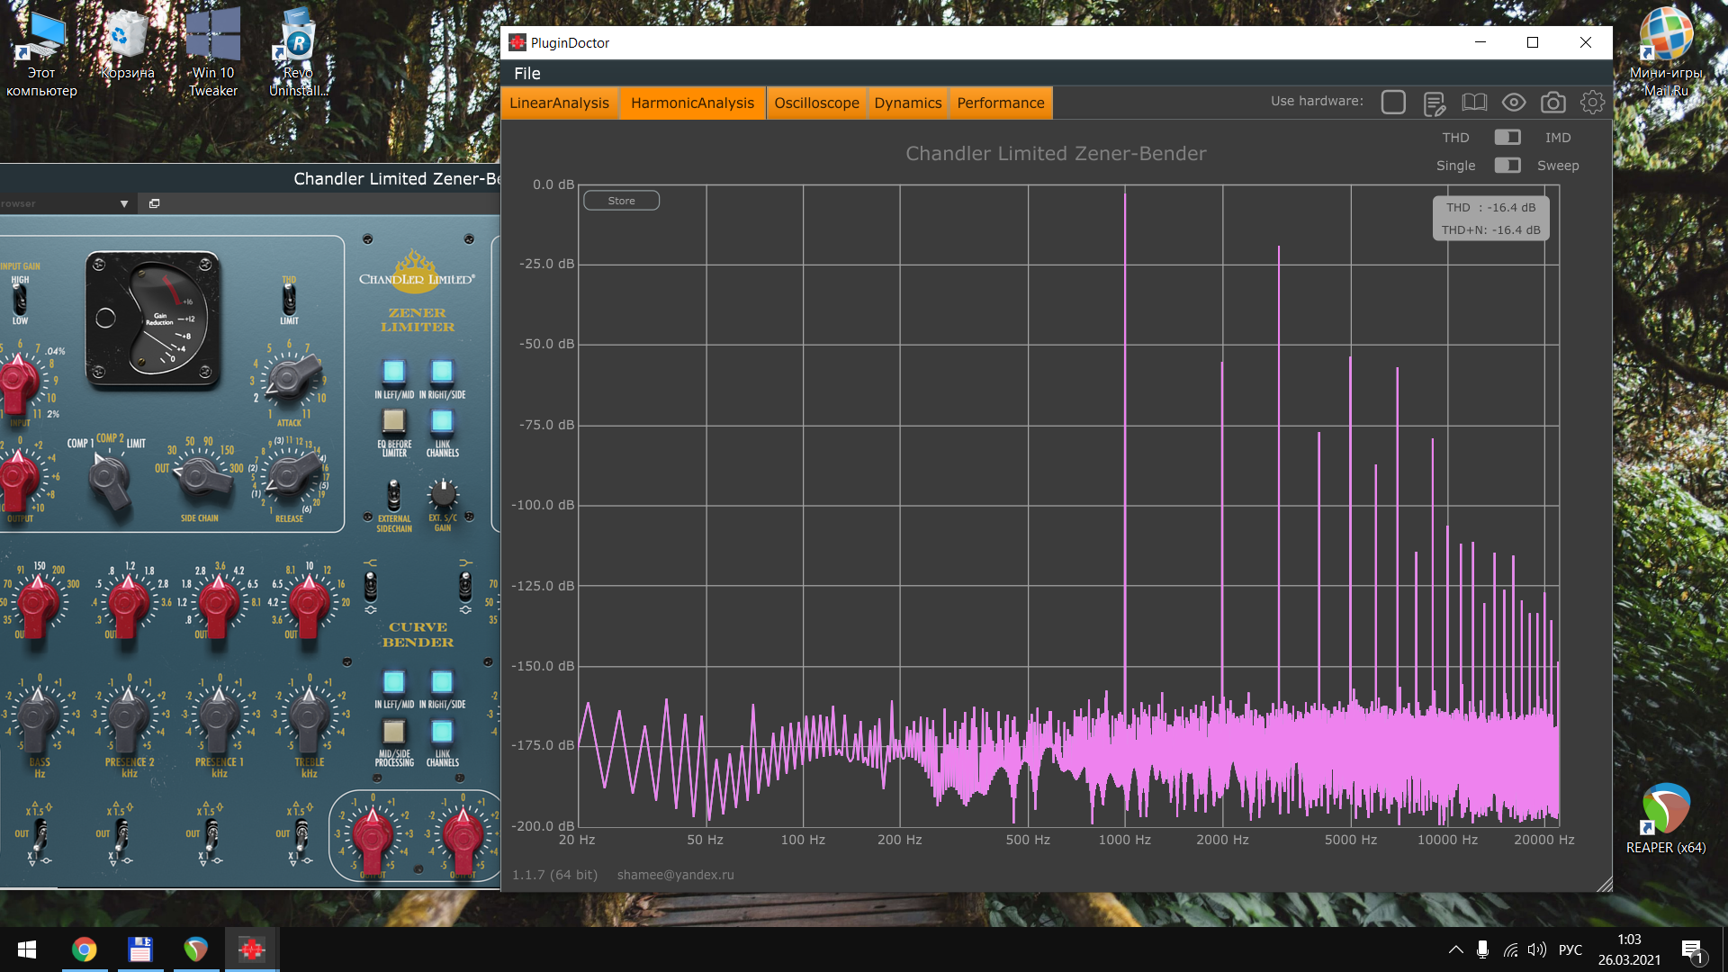
Task: Select the Revo Uninstaller desktop icon
Action: (298, 52)
